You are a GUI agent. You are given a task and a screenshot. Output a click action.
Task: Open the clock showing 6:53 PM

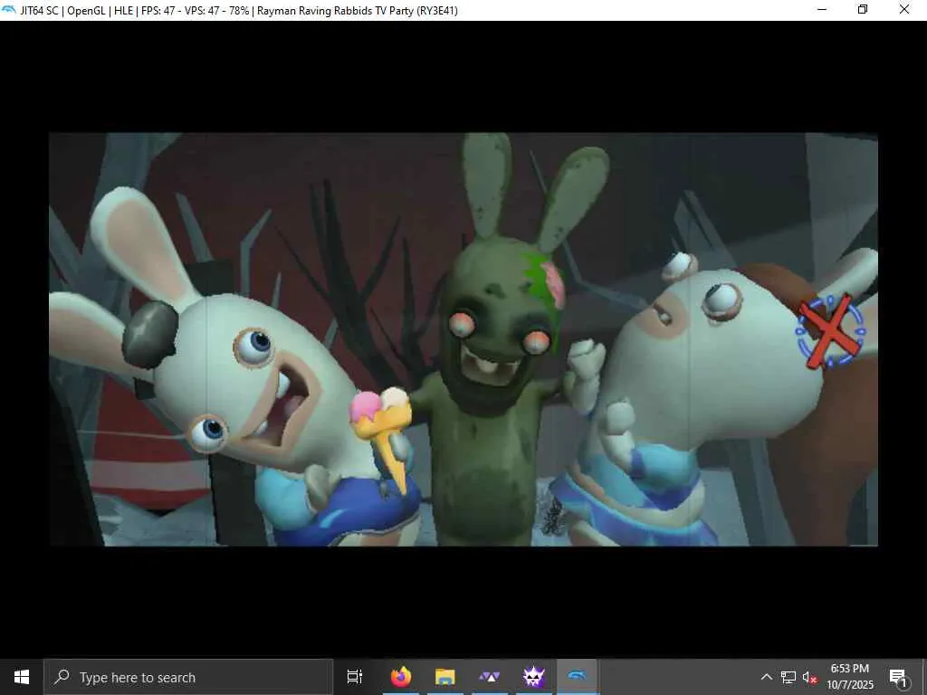click(x=850, y=677)
